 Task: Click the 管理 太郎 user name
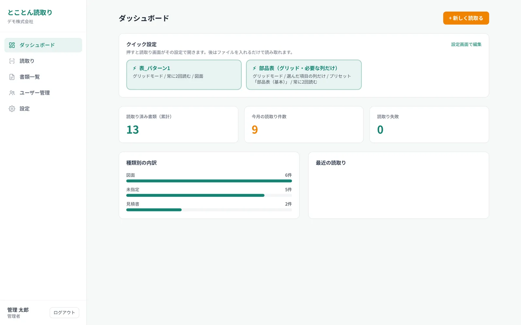18,310
